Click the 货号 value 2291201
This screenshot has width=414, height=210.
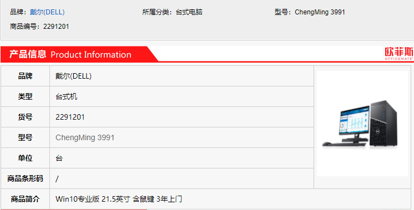[x=70, y=117]
